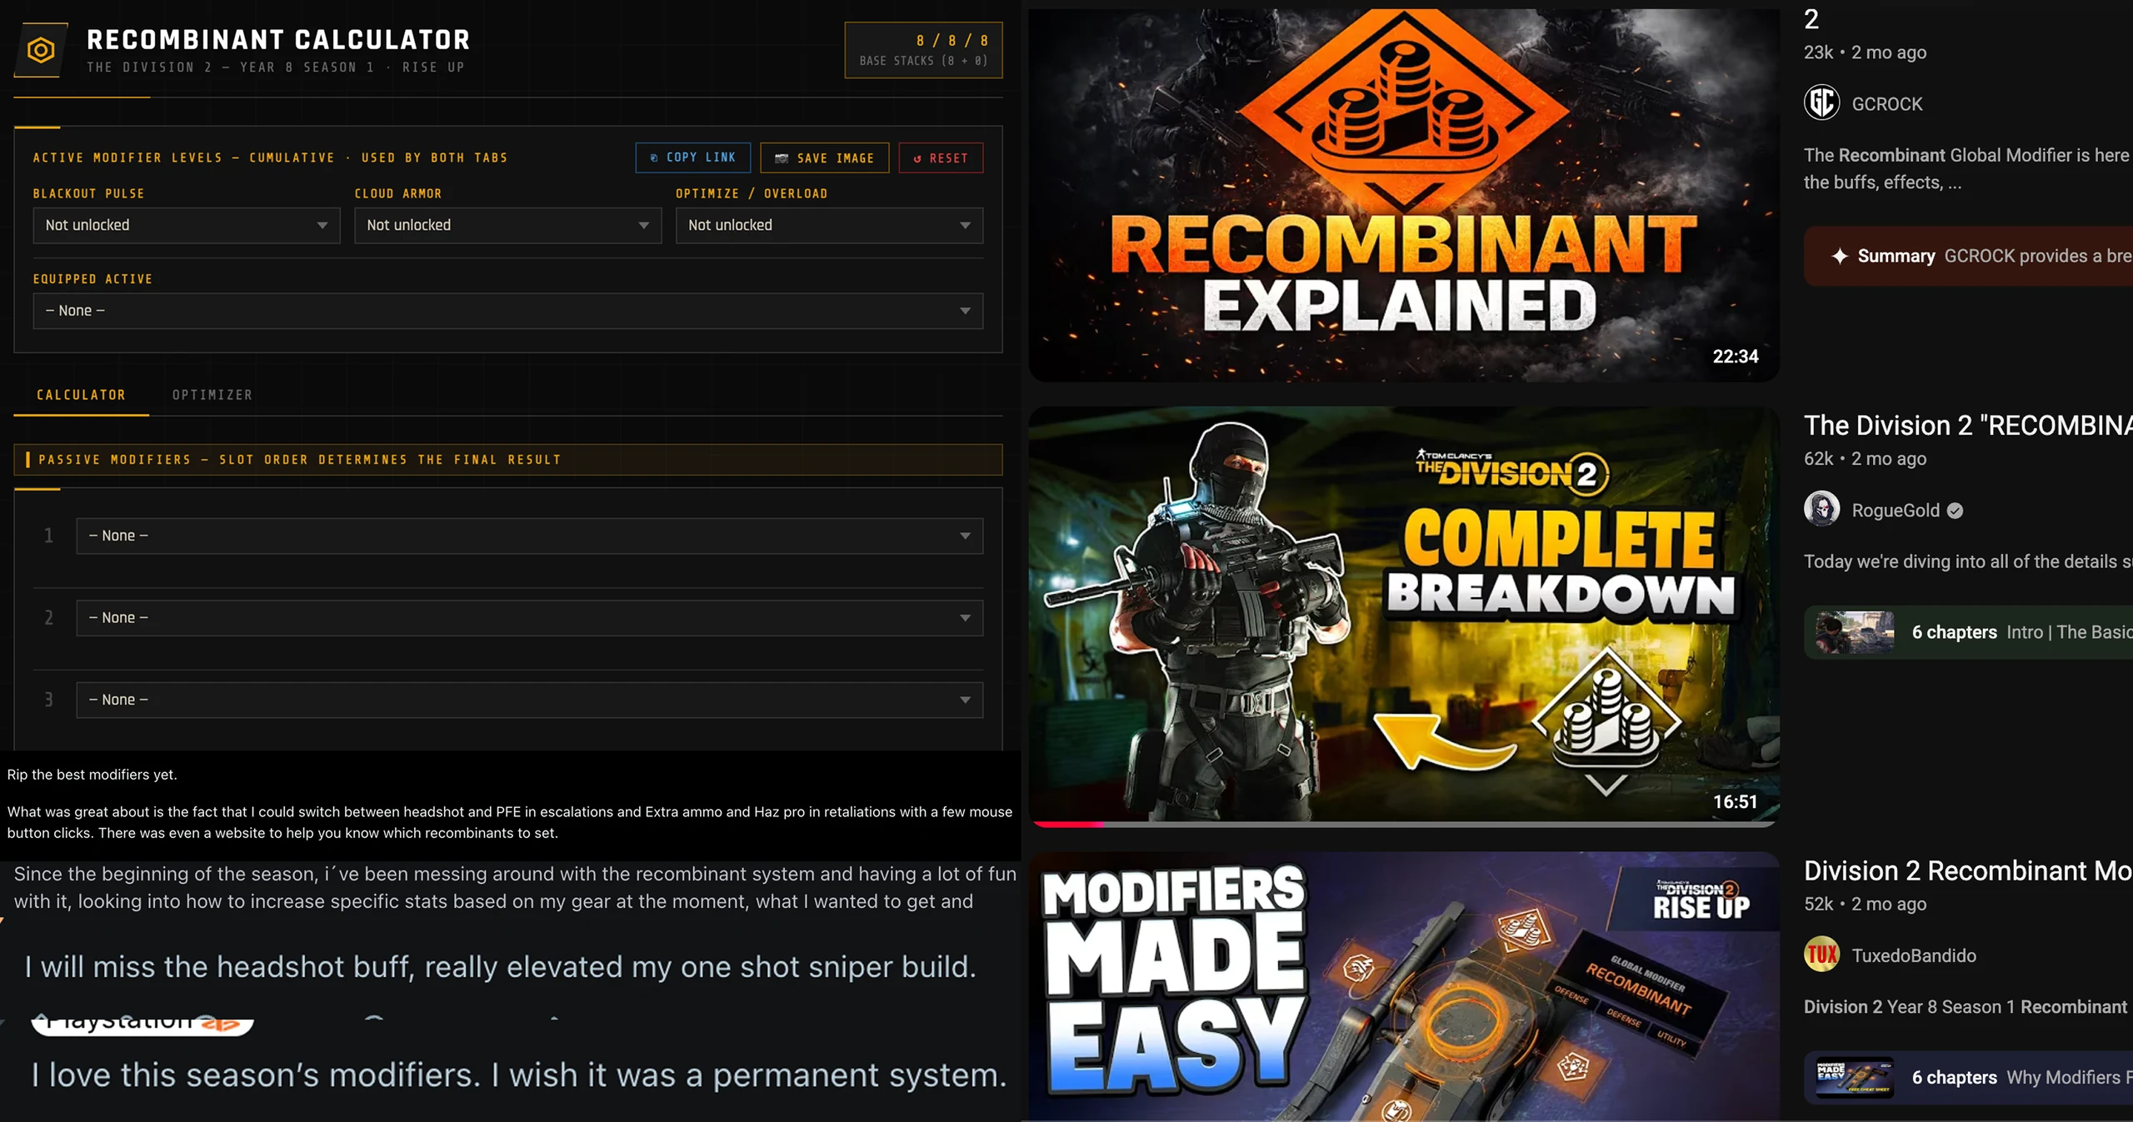Click the Recombinant Calculator hexagon logo icon
Viewport: 2133px width, 1122px height.
coord(41,50)
